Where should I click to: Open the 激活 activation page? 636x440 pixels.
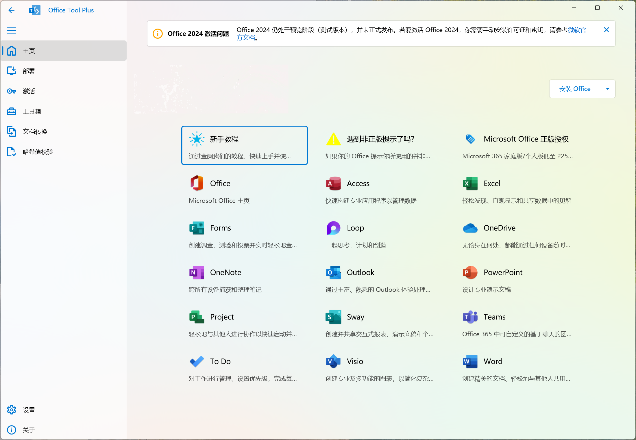64,91
